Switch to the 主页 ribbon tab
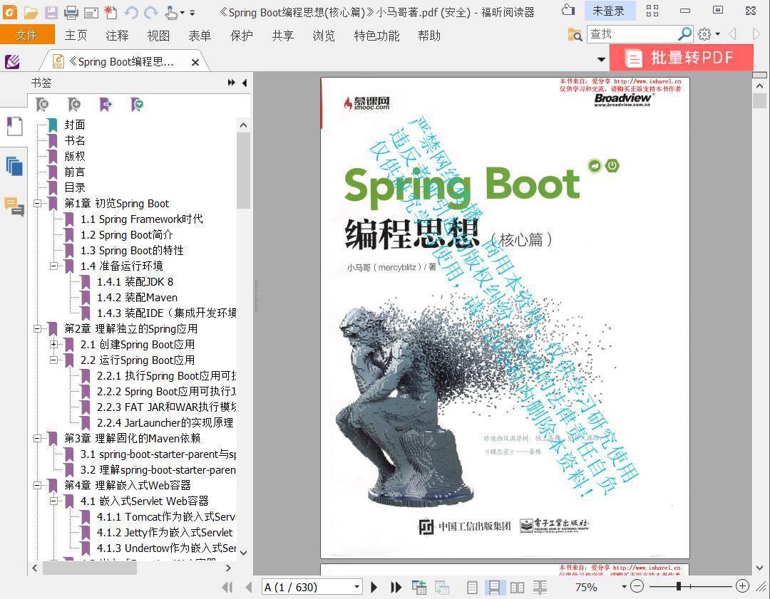Image resolution: width=770 pixels, height=599 pixels. [x=76, y=36]
